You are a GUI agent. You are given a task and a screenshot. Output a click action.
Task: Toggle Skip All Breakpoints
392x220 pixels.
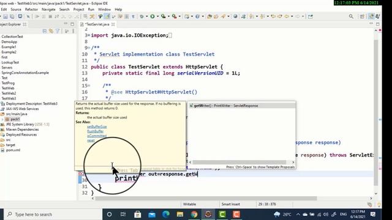pos(28,16)
